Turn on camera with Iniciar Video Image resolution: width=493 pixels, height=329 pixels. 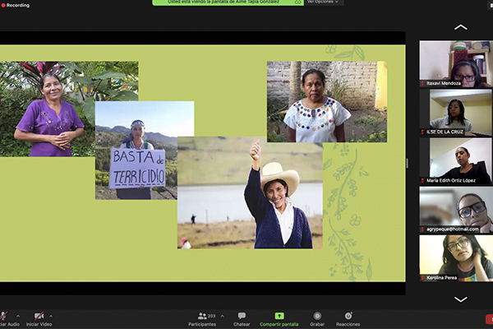point(39,318)
